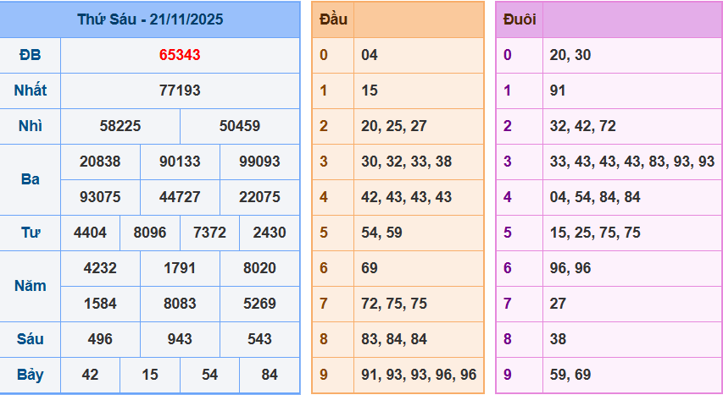Click the Đầu column header
This screenshot has width=723, height=395.
332,19
